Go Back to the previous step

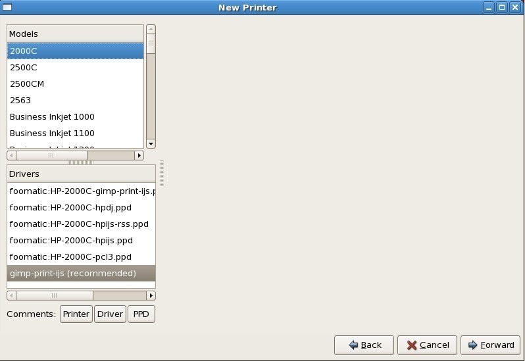click(x=364, y=345)
